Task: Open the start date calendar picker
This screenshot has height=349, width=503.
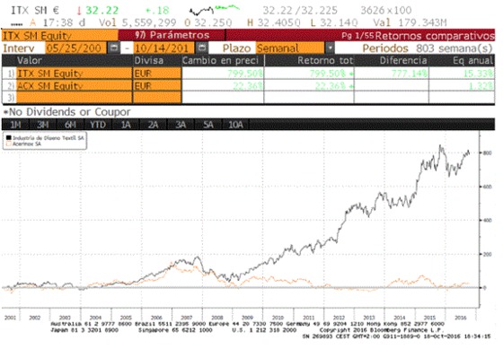Action: pyautogui.click(x=113, y=48)
